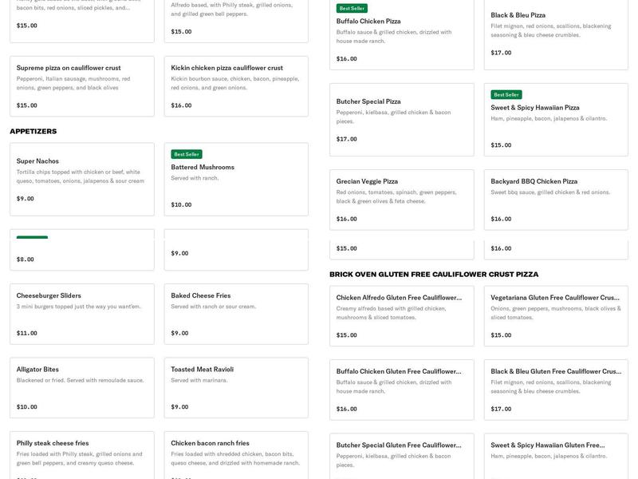Pick the Philly steak cheese fries
This screenshot has height=479, width=638.
click(81, 455)
